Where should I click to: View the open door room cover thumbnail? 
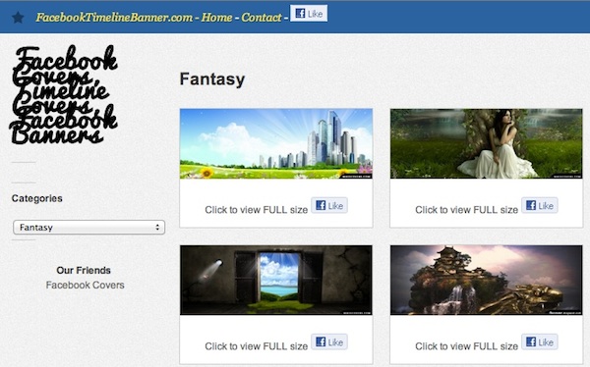276,280
